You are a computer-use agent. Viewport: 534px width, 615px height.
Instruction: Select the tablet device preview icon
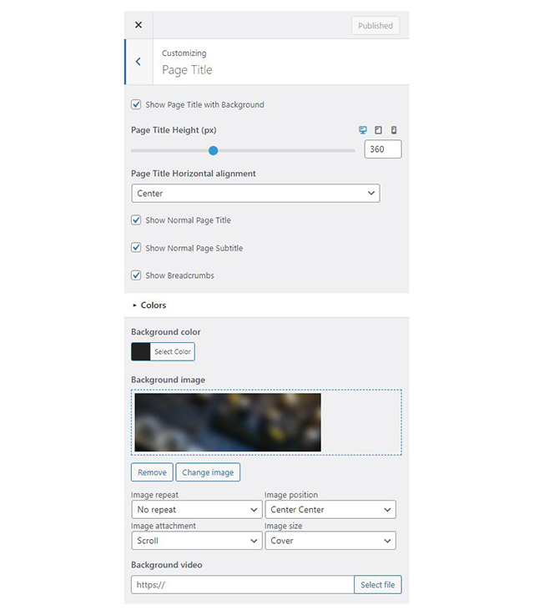point(378,130)
